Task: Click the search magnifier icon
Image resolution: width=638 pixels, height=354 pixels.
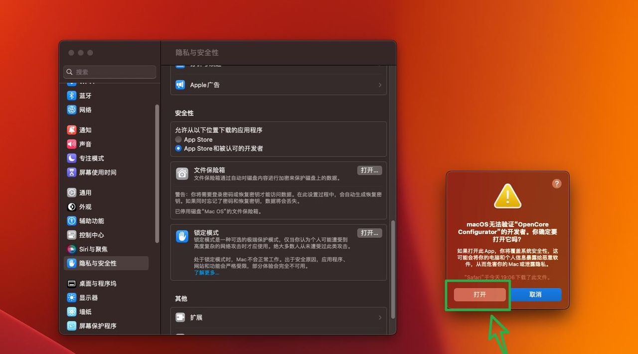Action: pyautogui.click(x=70, y=72)
